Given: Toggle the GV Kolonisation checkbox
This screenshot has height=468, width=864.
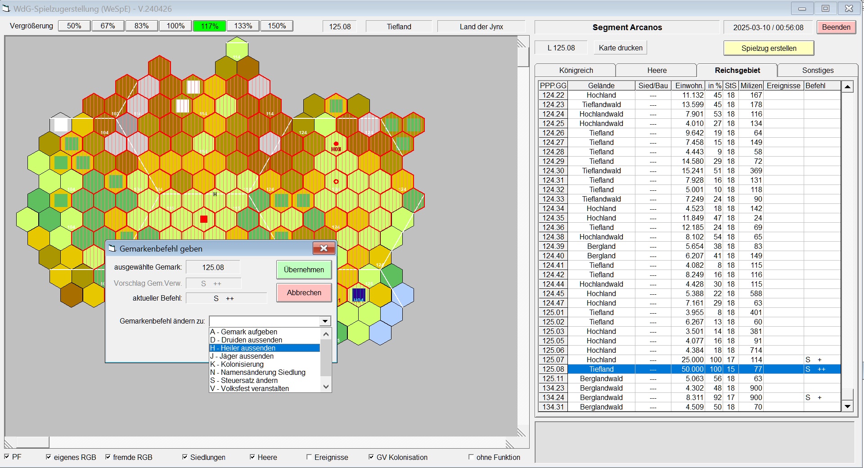Looking at the screenshot, I should (371, 457).
